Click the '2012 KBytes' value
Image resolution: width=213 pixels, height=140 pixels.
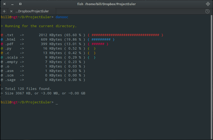coord(50,35)
